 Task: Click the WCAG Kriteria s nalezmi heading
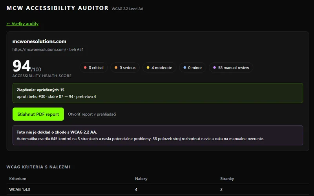38,167
